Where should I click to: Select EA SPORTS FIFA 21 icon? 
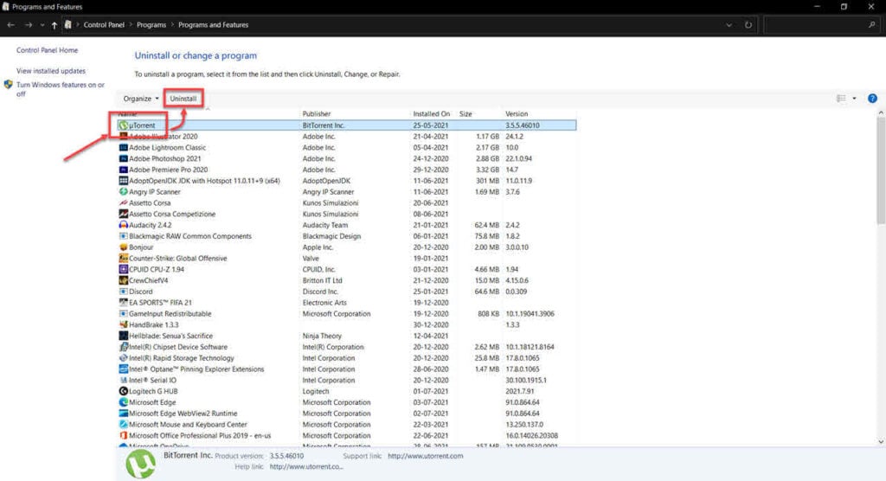123,303
